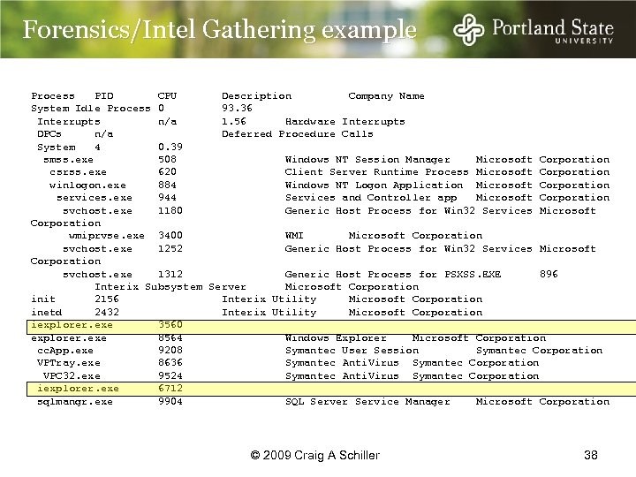This screenshot has width=636, height=477.
Task: Click PID '620' of csrss.exe
Action: 167,172
